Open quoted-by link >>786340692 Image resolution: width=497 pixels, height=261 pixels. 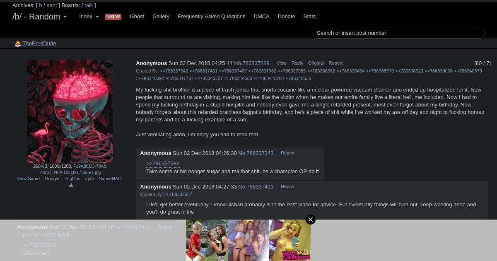click(150, 79)
